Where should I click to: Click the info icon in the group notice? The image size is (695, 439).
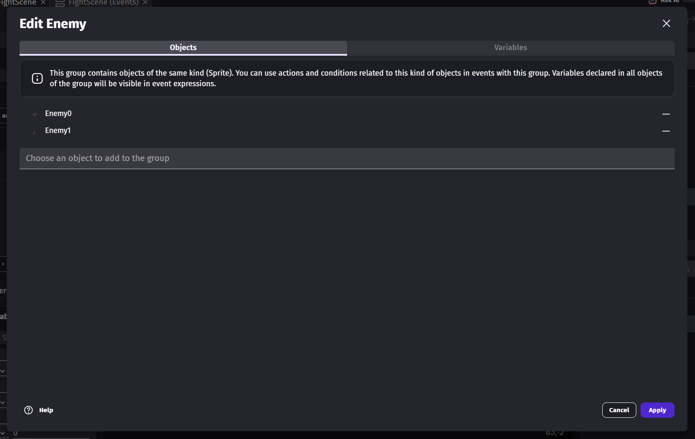(x=37, y=79)
